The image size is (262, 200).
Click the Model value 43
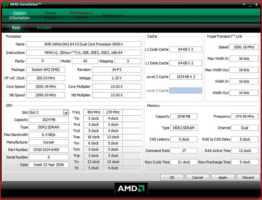click(85, 61)
